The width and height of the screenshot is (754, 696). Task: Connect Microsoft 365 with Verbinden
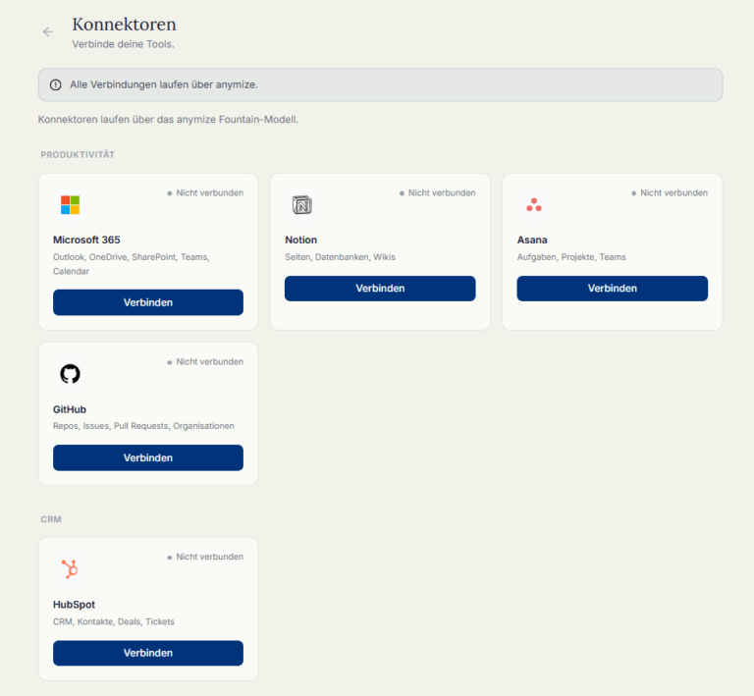point(148,302)
